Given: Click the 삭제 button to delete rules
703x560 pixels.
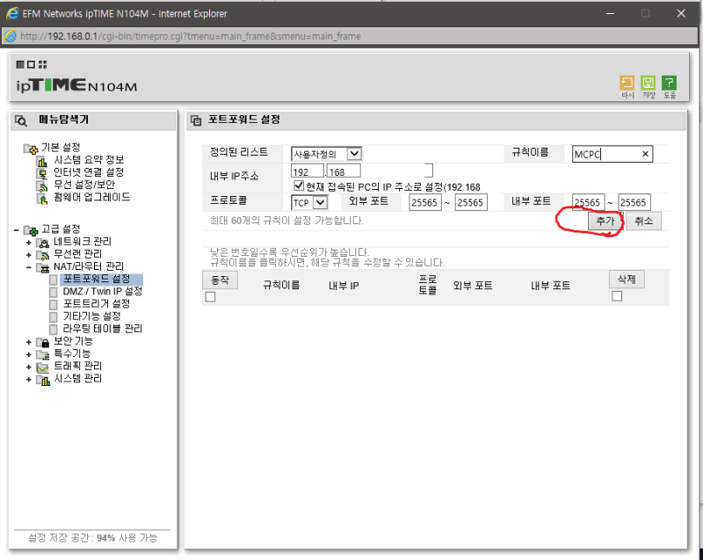Looking at the screenshot, I should pyautogui.click(x=626, y=279).
